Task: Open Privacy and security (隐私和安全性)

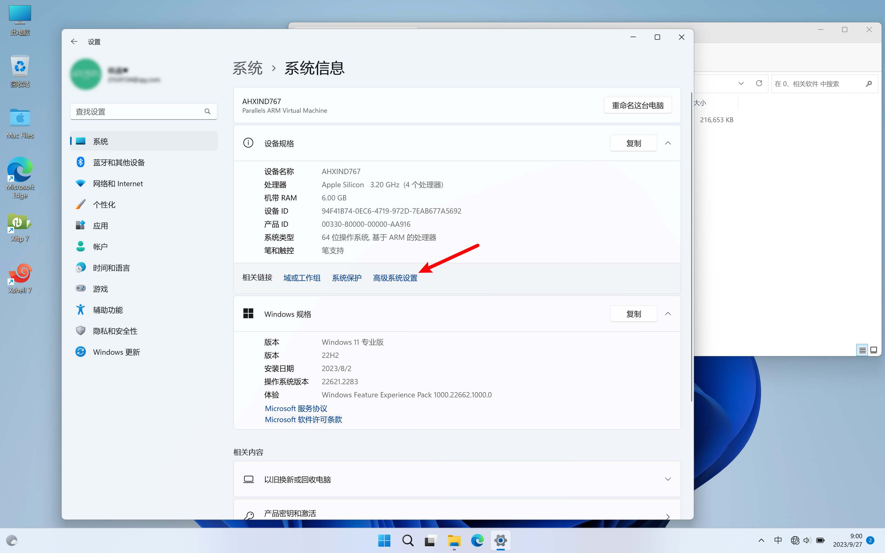Action: coord(115,331)
